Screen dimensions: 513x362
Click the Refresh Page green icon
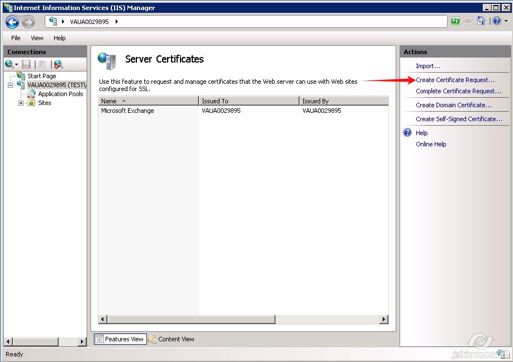pyautogui.click(x=455, y=21)
